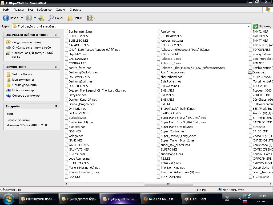
Task: Click the horizontal scrollbar thumb
Action: click(168, 184)
